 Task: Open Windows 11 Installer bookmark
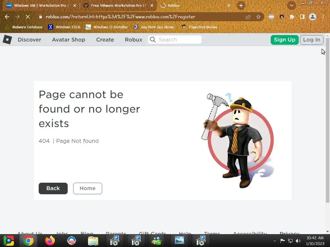[x=107, y=27]
